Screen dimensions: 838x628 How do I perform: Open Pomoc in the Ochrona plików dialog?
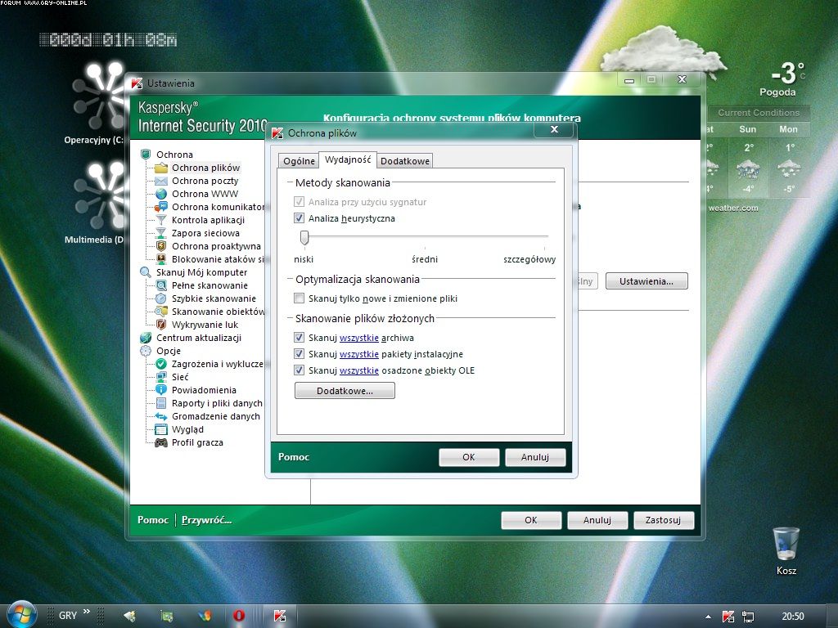[x=294, y=457]
